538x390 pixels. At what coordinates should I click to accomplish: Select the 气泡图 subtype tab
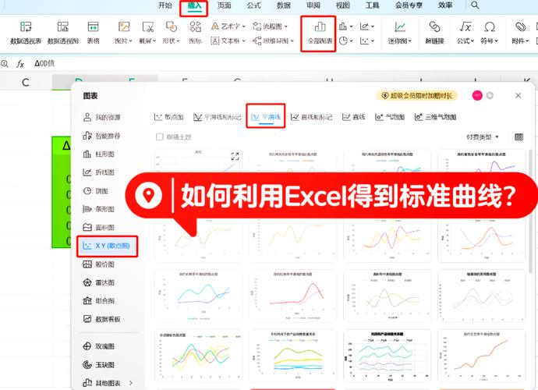(x=390, y=117)
